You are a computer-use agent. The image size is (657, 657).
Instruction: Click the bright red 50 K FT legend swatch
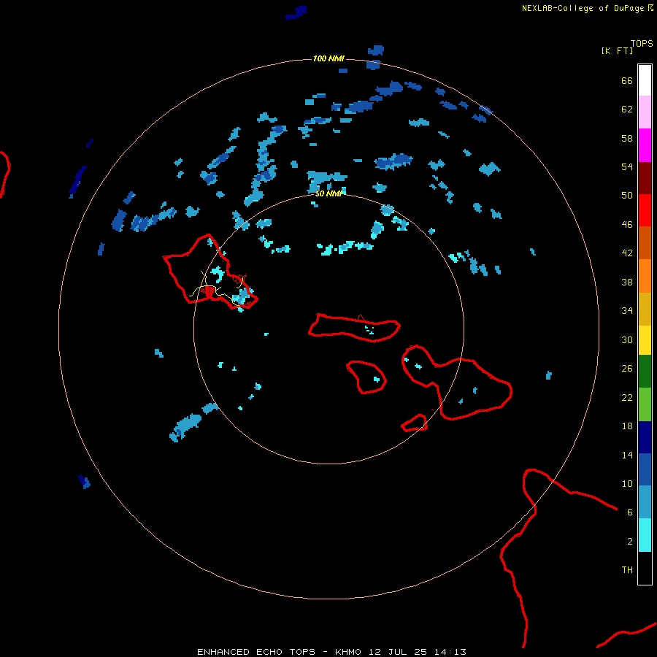pos(645,210)
